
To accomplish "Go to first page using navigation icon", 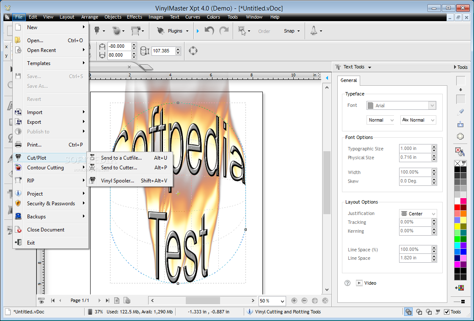I will coord(53,300).
